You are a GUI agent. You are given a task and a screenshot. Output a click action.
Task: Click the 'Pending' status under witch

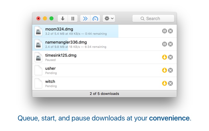51,86
